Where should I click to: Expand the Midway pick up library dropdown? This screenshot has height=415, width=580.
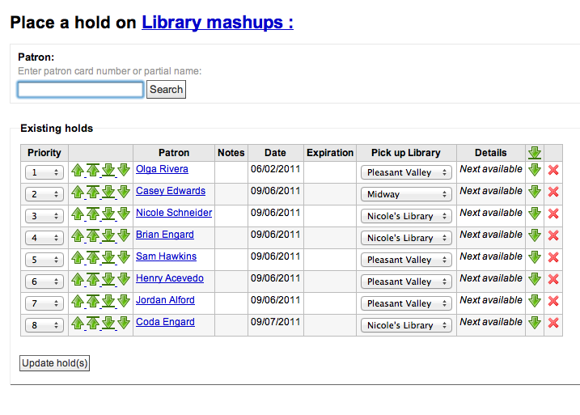(406, 194)
